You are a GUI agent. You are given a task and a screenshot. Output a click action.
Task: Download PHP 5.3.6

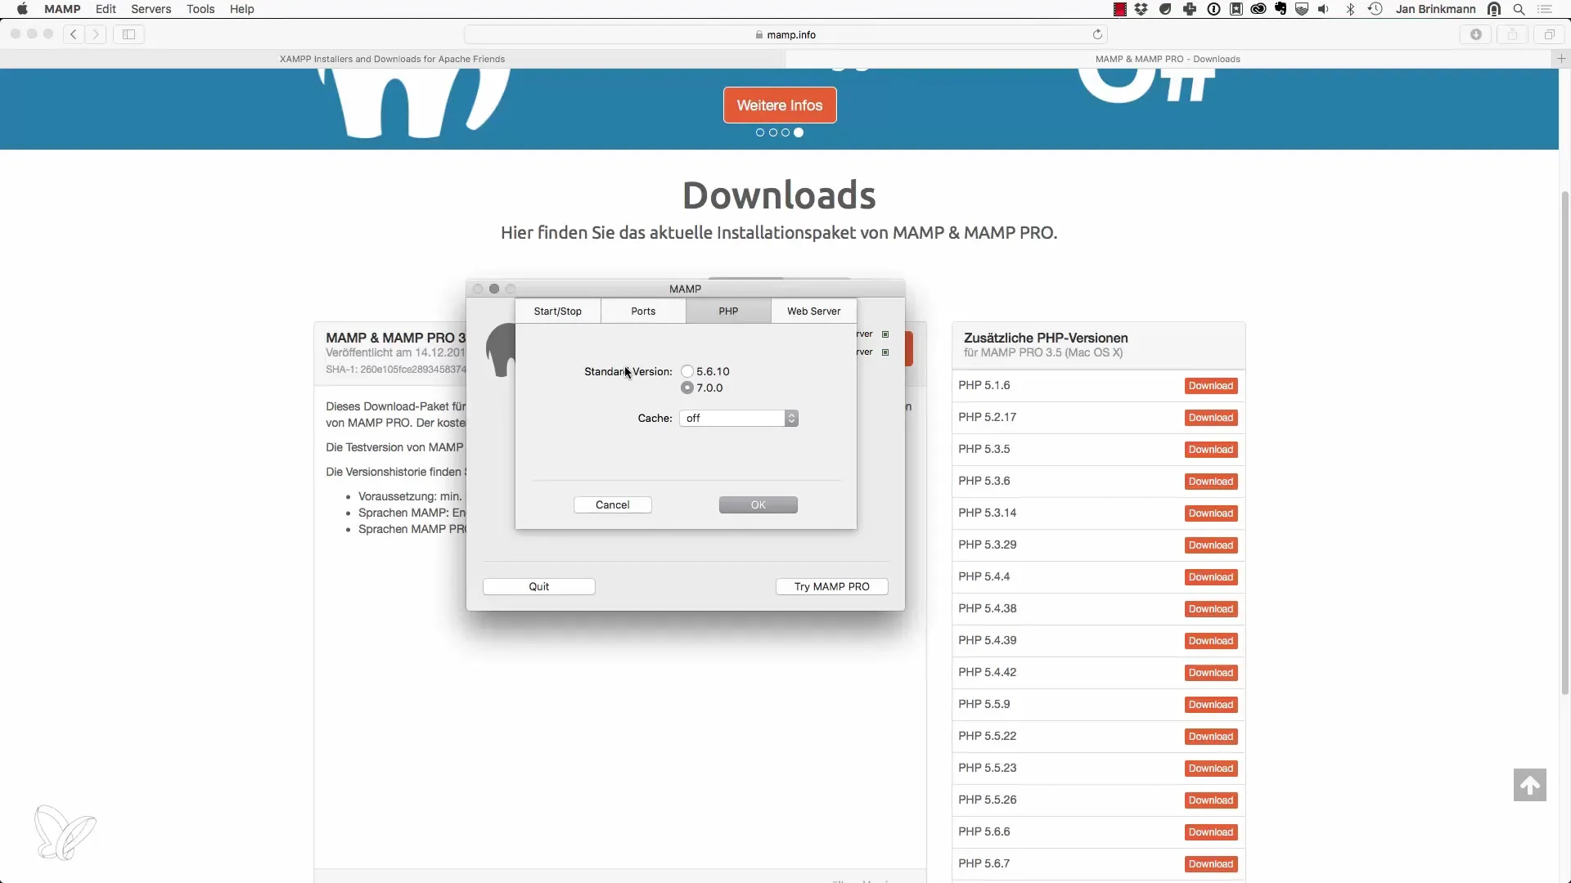click(x=1211, y=482)
